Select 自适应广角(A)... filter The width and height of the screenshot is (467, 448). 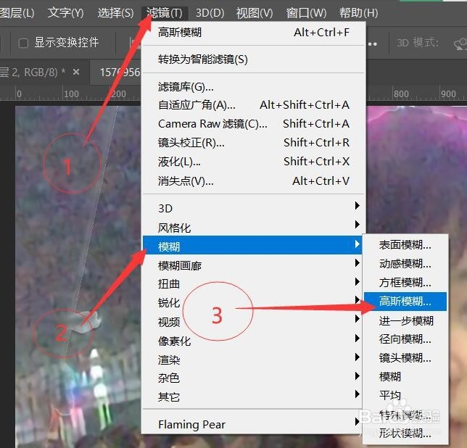(254, 105)
